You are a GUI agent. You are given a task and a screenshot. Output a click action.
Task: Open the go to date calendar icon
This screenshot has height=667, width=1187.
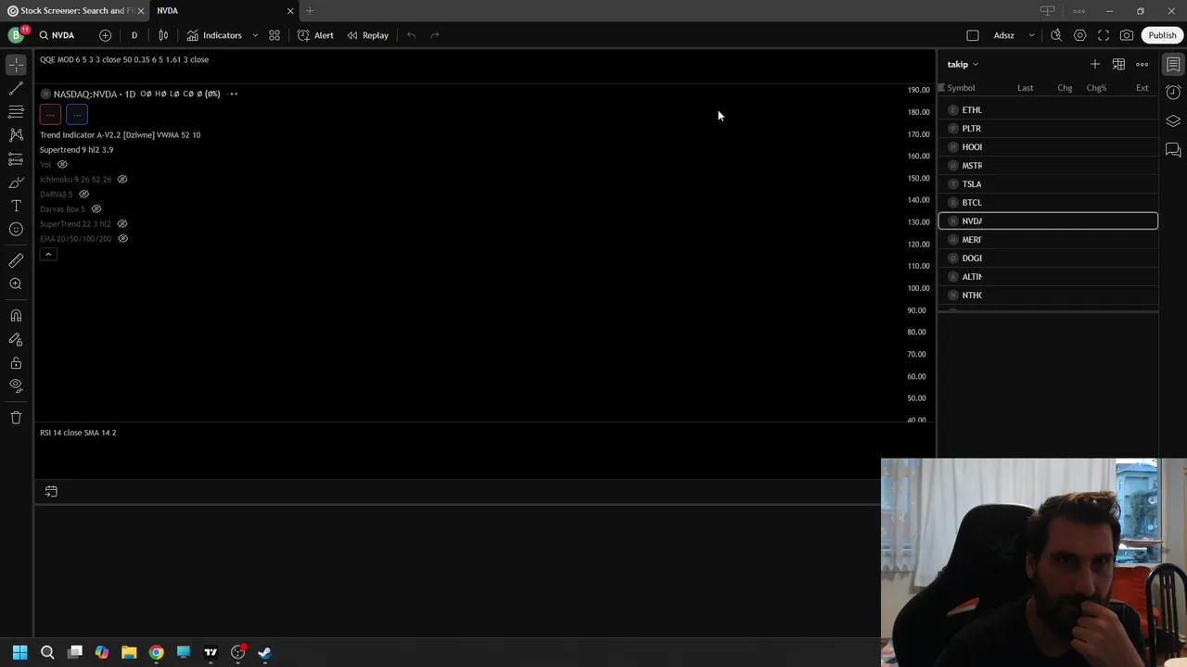coord(51,492)
